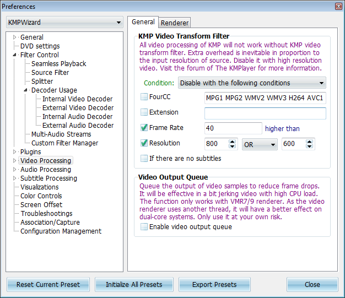Enable the FourCC condition checkbox

144,96
